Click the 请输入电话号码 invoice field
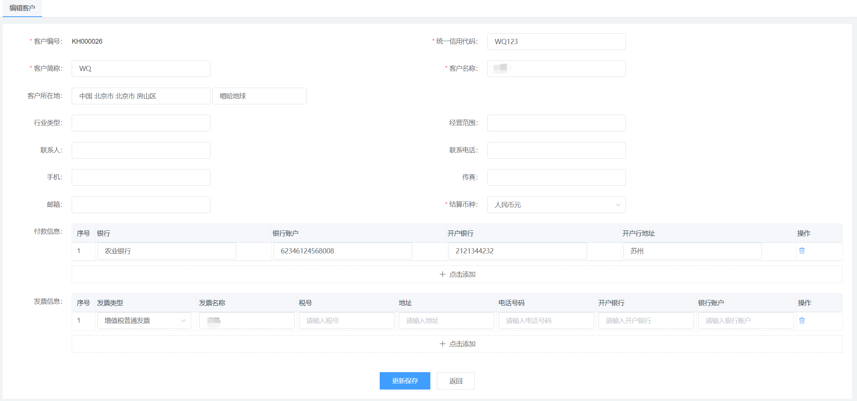 (546, 320)
